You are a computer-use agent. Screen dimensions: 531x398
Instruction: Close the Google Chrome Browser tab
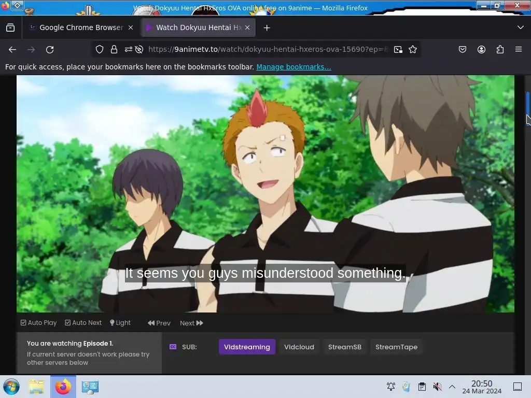pyautogui.click(x=131, y=27)
